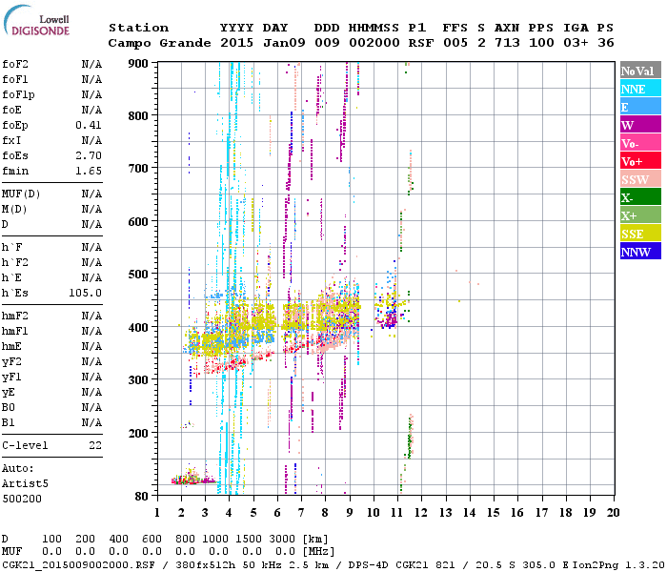Click the 500200 version number text
Viewport: 667px width, 572px height.
click(22, 499)
